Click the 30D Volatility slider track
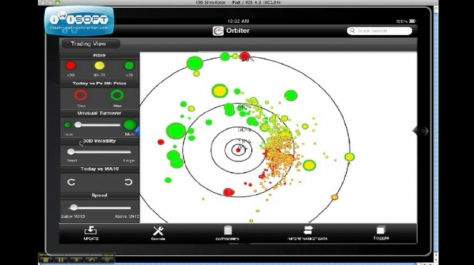 [99, 151]
